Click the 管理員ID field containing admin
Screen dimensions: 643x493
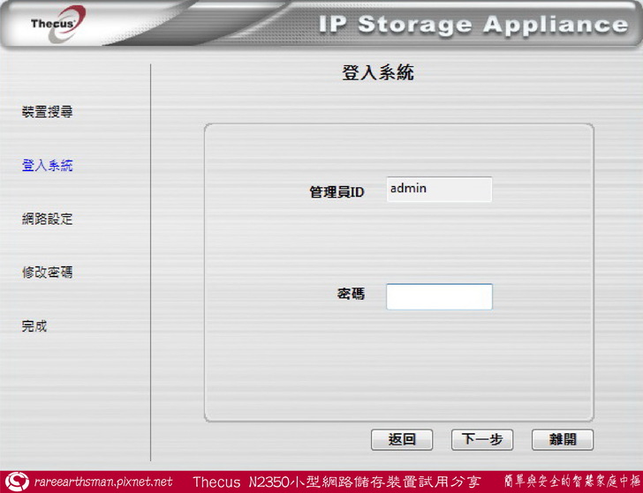tap(439, 189)
